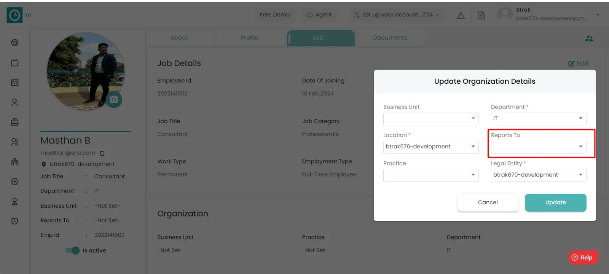
Task: Click the people icon beside the Documents tab
Action: tap(589, 38)
